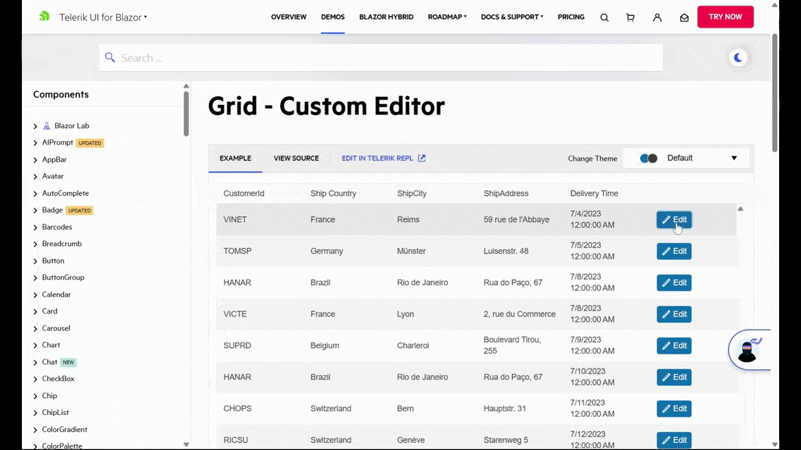
Task: Switch to the VIEW SOURCE tab
Action: tap(296, 157)
